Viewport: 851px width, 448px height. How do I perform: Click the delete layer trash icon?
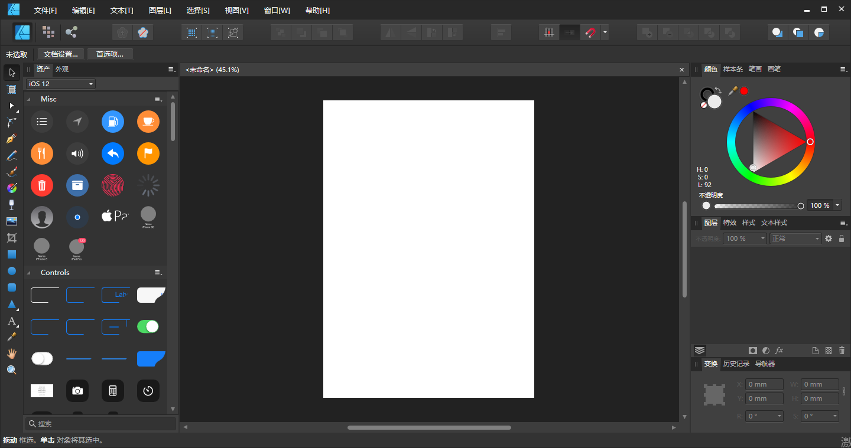click(x=842, y=351)
